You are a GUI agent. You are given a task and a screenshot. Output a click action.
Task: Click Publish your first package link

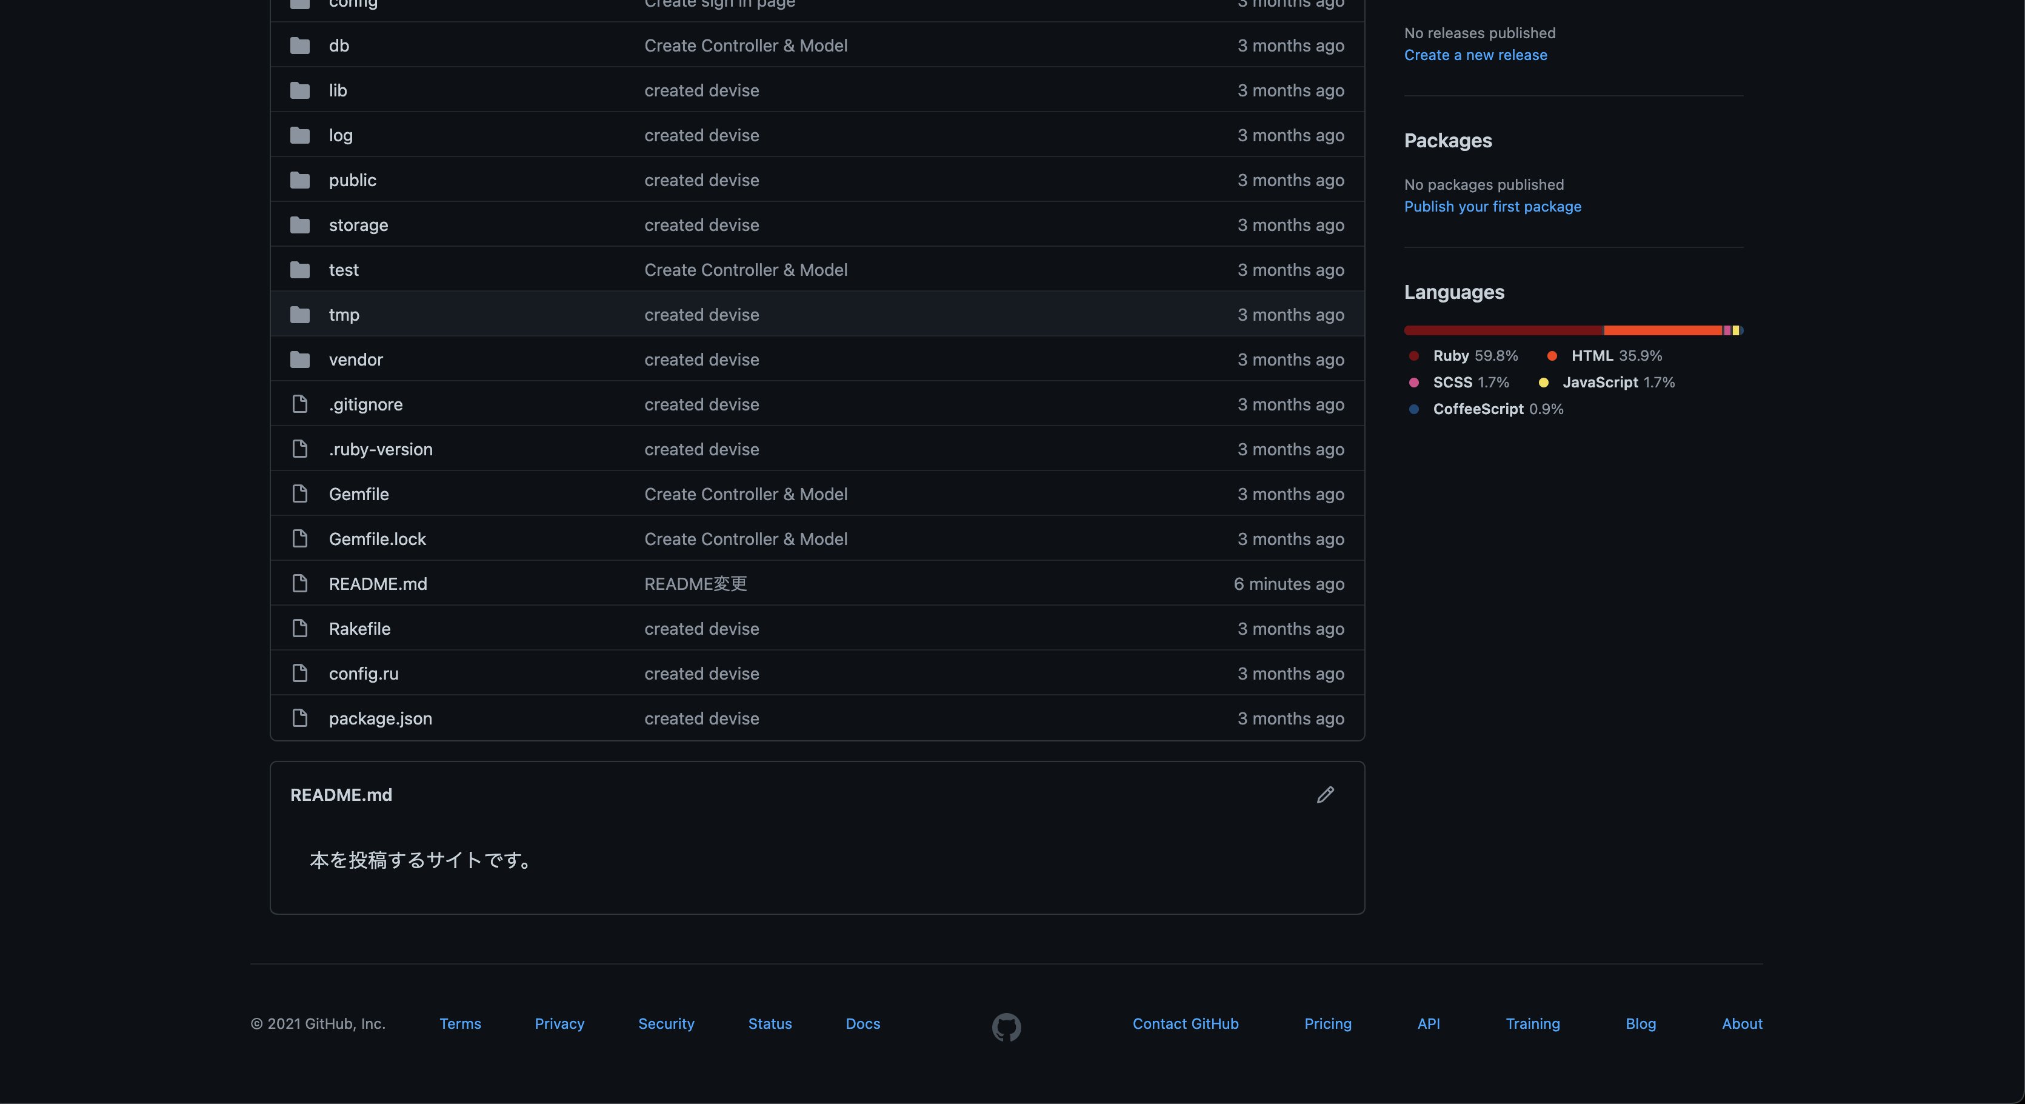coord(1492,206)
